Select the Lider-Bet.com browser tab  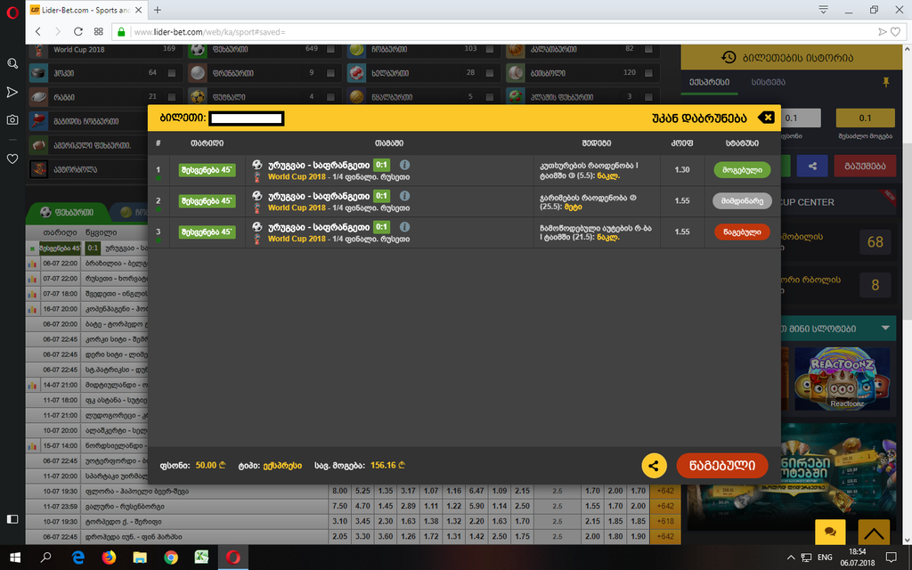(x=86, y=10)
